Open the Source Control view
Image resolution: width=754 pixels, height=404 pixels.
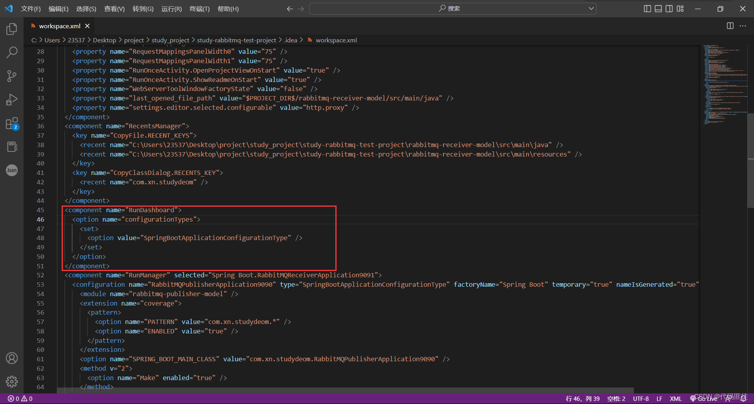click(x=12, y=76)
